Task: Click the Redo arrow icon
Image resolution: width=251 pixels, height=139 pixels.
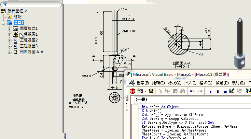Action: click(x=200, y=91)
